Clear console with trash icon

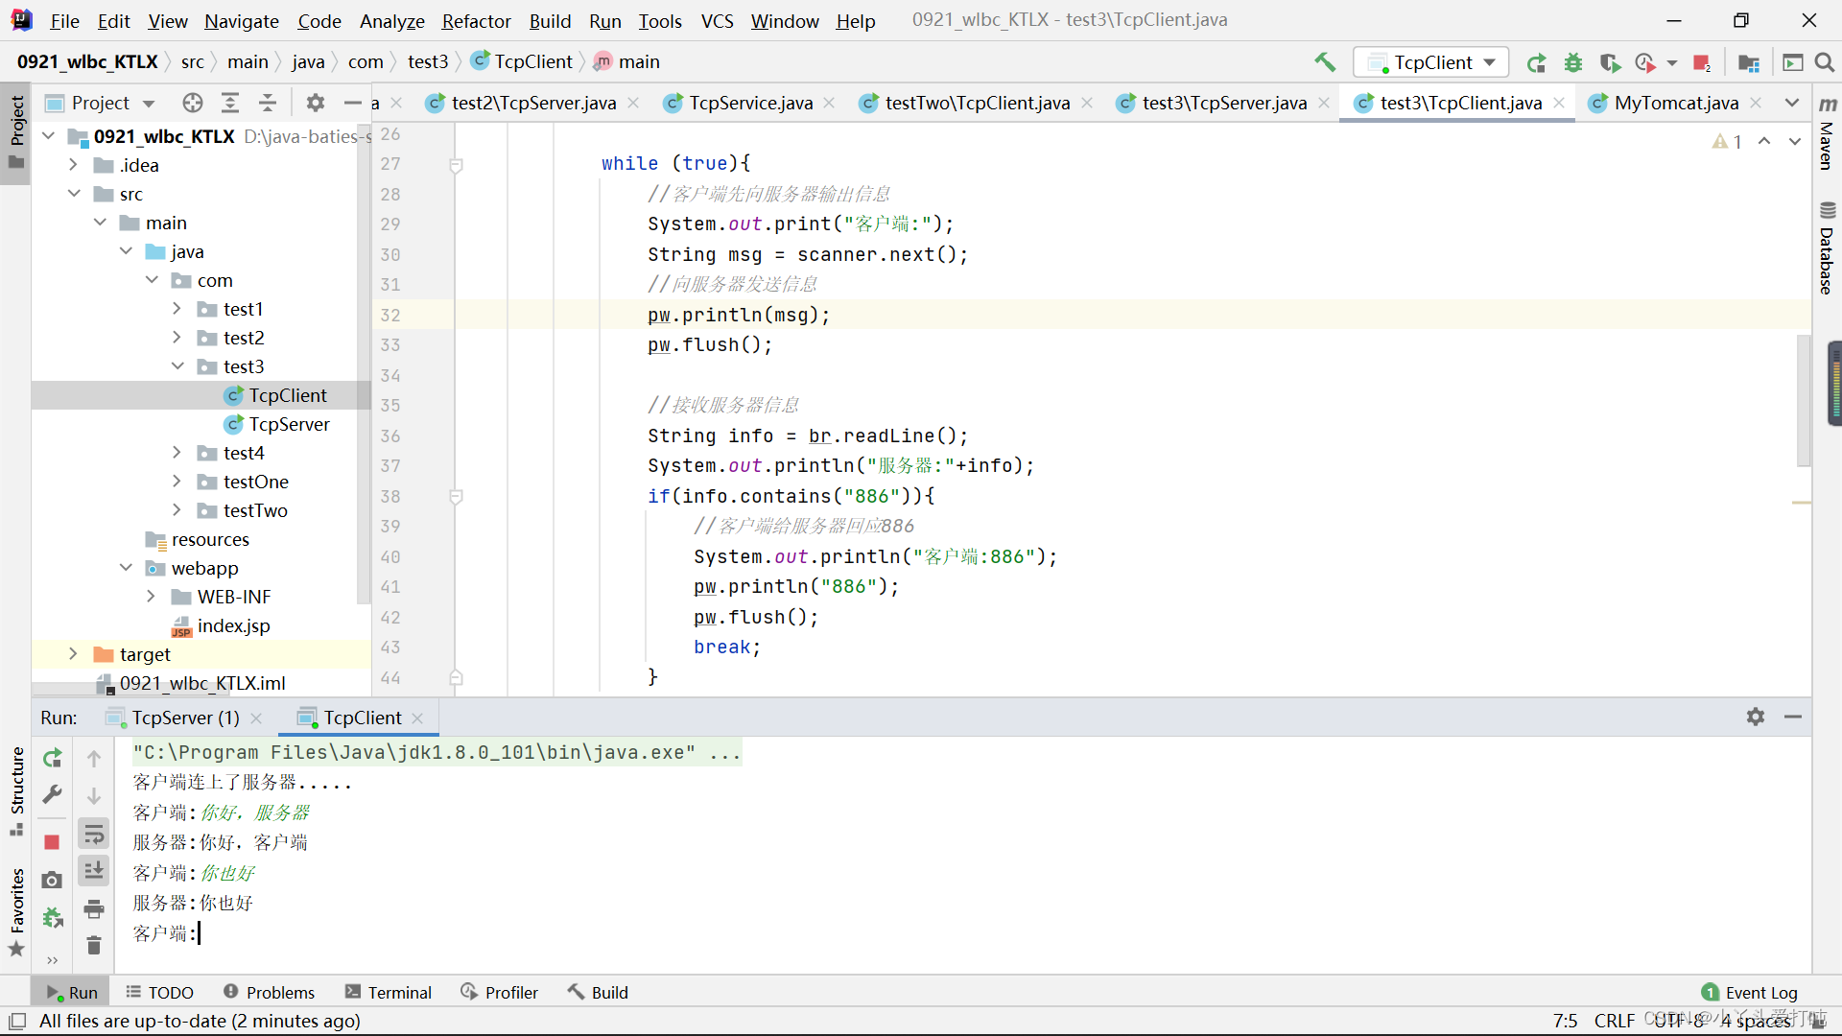[x=94, y=945]
